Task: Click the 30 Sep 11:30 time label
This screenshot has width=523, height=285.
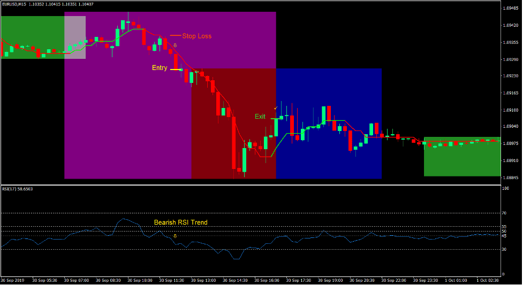Action: click(171, 280)
